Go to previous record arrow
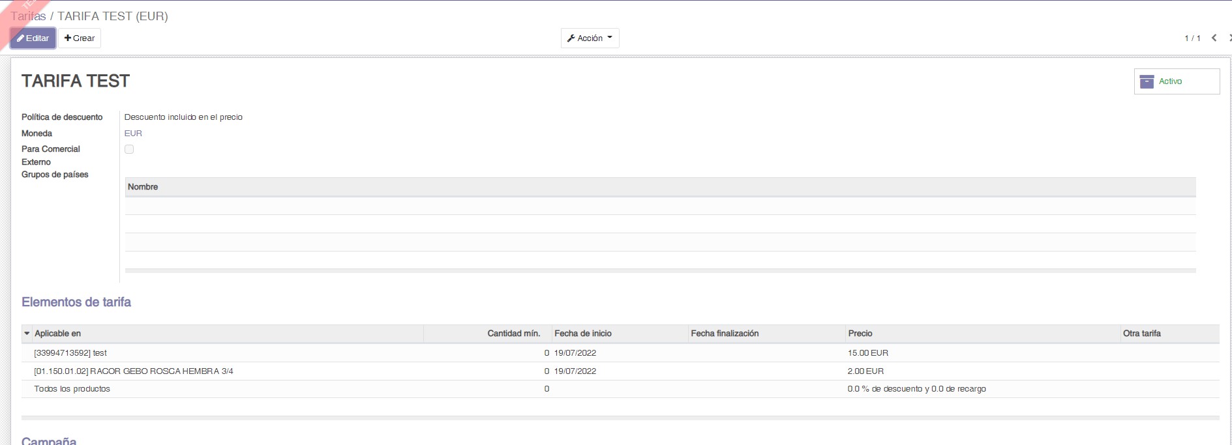The width and height of the screenshot is (1232, 445). (x=1214, y=38)
